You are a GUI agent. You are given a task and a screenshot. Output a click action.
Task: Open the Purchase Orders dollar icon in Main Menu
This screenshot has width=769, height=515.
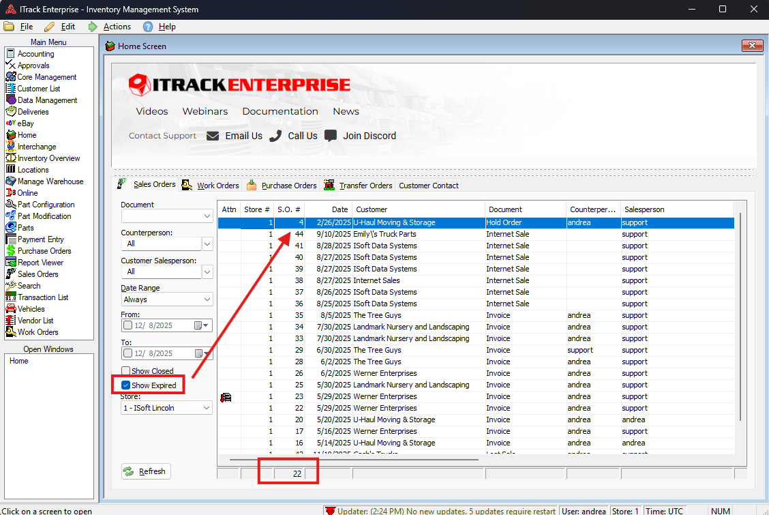click(11, 250)
